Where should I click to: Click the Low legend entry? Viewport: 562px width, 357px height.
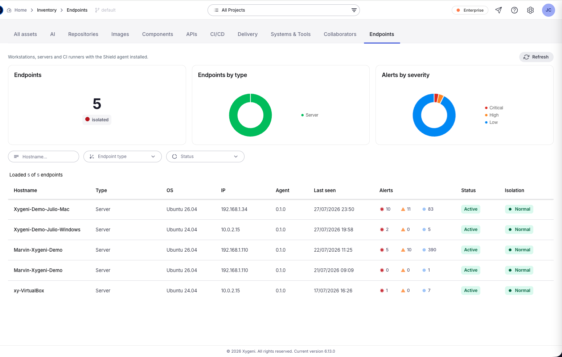[x=491, y=122]
